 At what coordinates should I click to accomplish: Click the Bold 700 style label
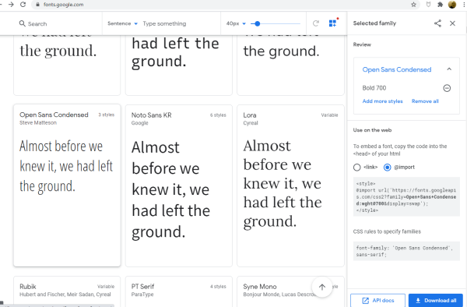coord(374,88)
